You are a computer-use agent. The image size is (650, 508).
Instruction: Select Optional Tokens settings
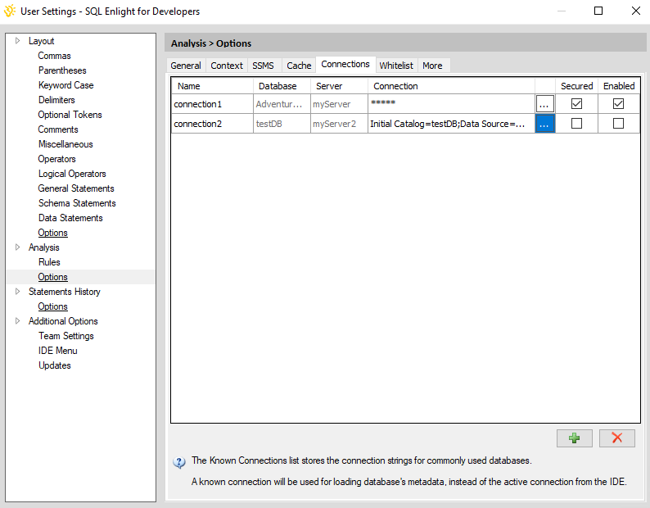click(x=70, y=115)
